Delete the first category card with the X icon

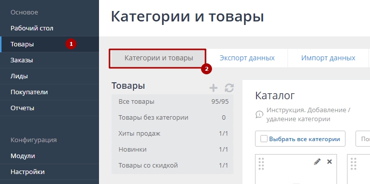(x=329, y=162)
